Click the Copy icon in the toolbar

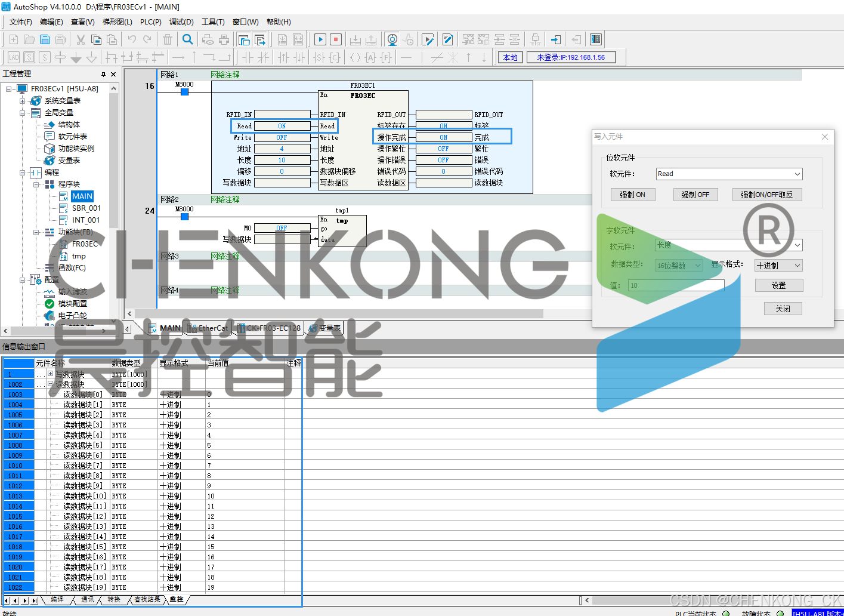(96, 39)
